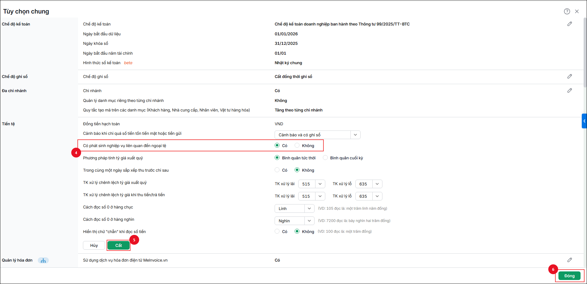
Task: Click the Ngày bắt đầu năm tài chính label
Action: pyautogui.click(x=108, y=53)
